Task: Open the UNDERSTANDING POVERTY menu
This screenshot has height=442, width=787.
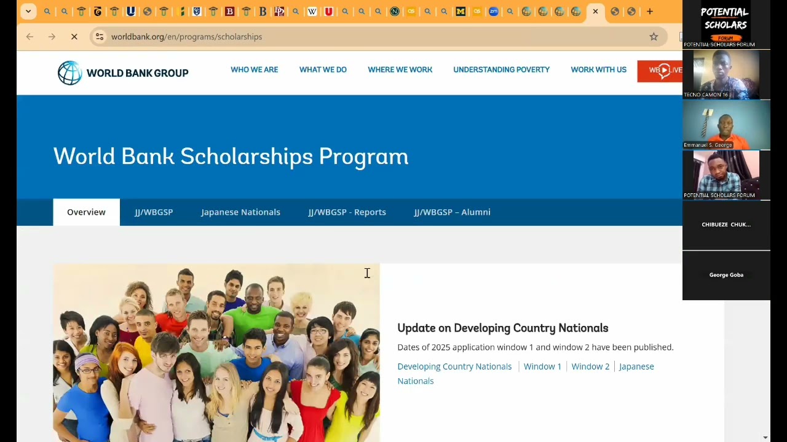Action: pos(501,70)
